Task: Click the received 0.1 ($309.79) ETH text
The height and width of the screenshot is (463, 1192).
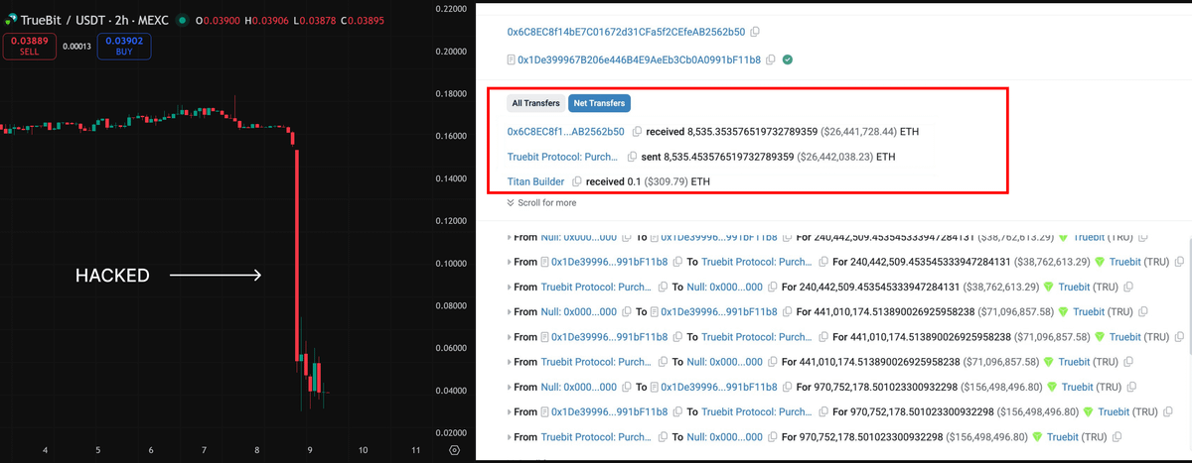Action: click(x=648, y=181)
